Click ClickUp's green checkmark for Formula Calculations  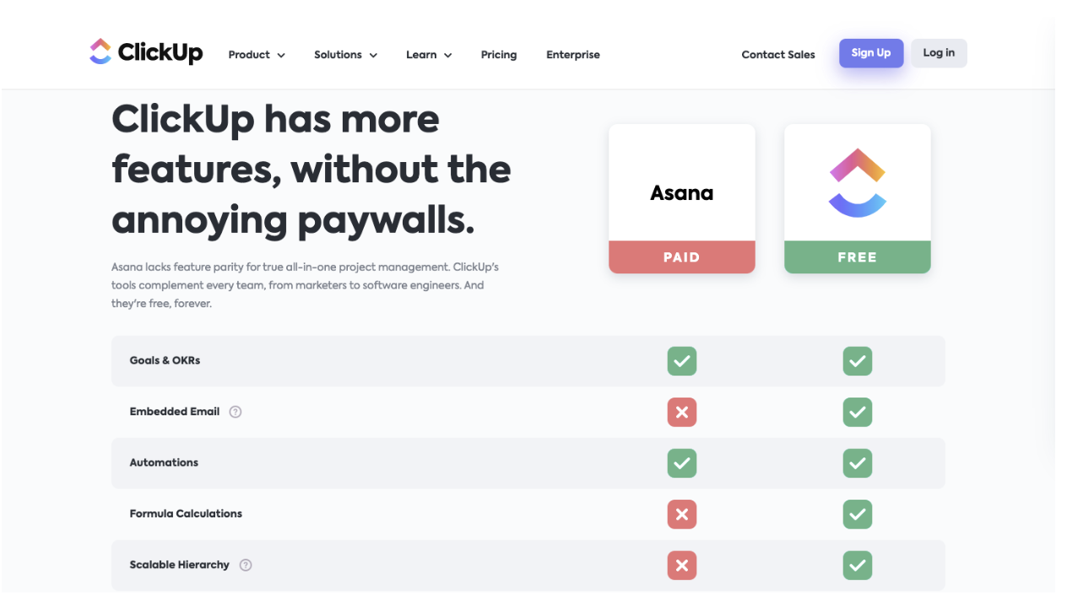pyautogui.click(x=858, y=515)
